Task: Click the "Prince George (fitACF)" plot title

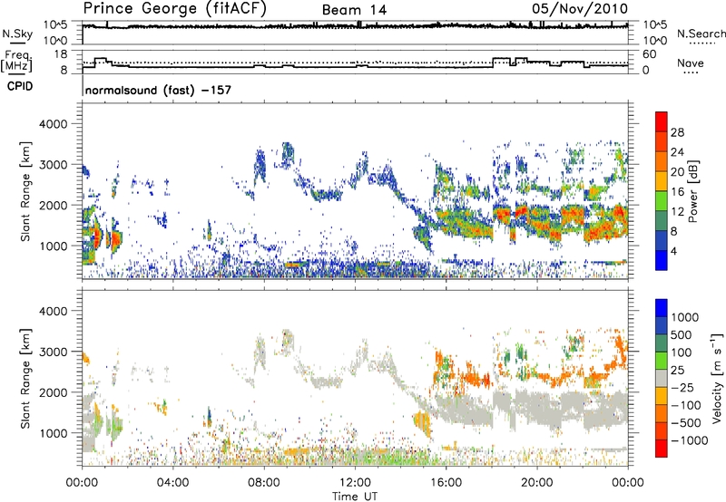Action: (175, 9)
